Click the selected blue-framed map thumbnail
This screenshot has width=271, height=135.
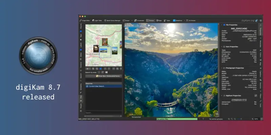click(103, 50)
